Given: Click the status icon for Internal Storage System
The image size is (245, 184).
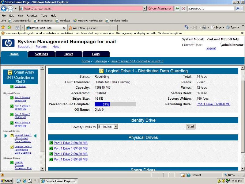Looking at the screenshot, I should (12, 163).
